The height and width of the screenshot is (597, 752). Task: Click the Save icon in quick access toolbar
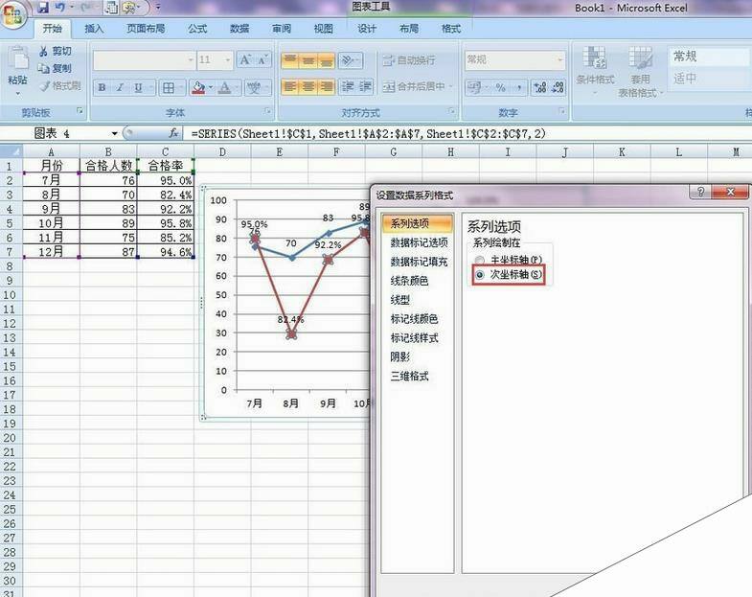click(43, 8)
